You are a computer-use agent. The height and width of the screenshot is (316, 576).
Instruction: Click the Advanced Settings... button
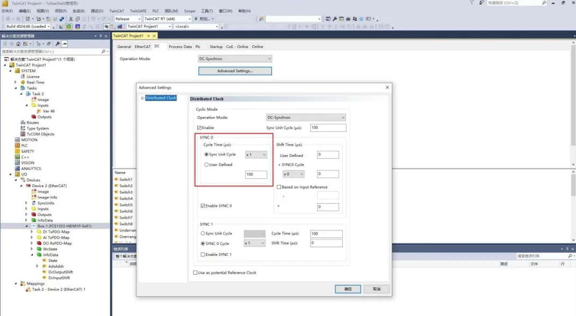(235, 71)
